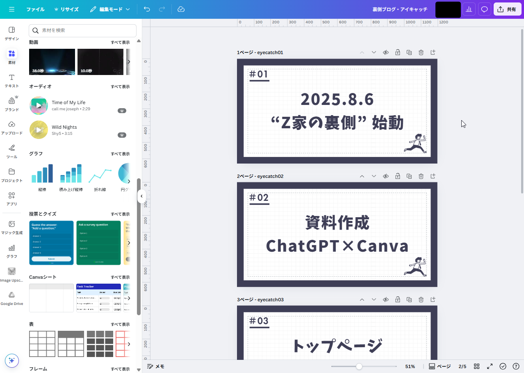This screenshot has width=524, height=373.
Task: Click the redo arrow icon
Action: pos(162,9)
